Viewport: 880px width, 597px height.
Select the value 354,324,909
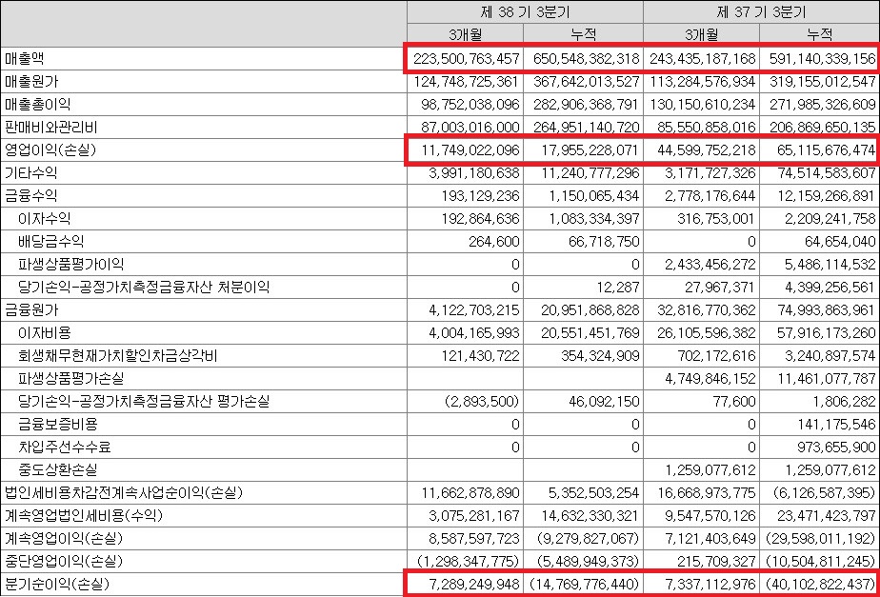tap(599, 357)
